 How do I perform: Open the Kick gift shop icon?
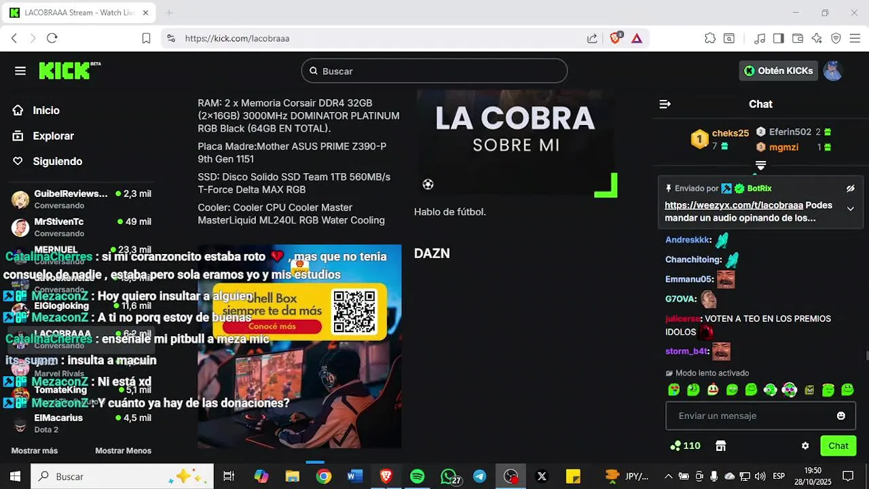(721, 446)
